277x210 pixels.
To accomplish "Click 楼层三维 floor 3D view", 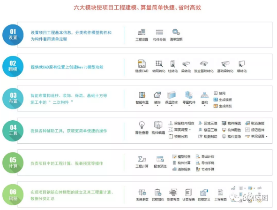I will pos(208,130).
